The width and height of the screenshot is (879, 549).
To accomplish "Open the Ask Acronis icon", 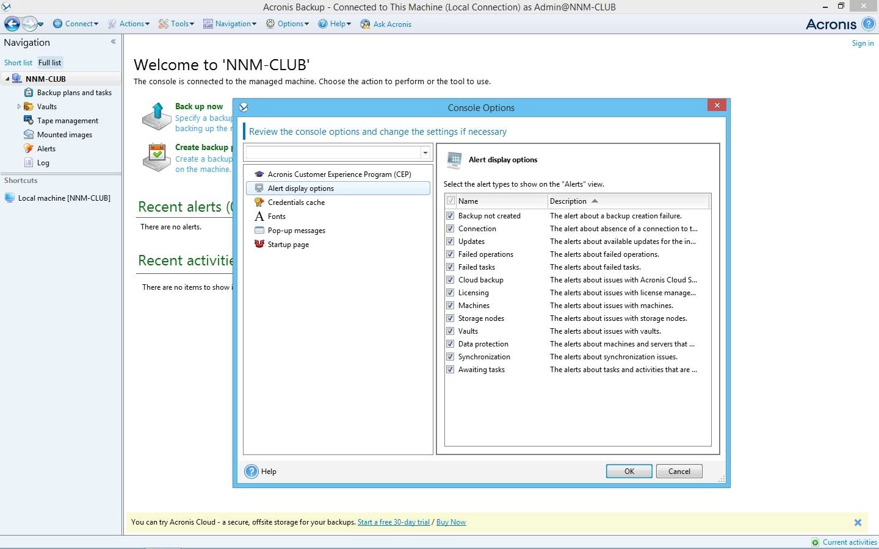I will pyautogui.click(x=365, y=24).
